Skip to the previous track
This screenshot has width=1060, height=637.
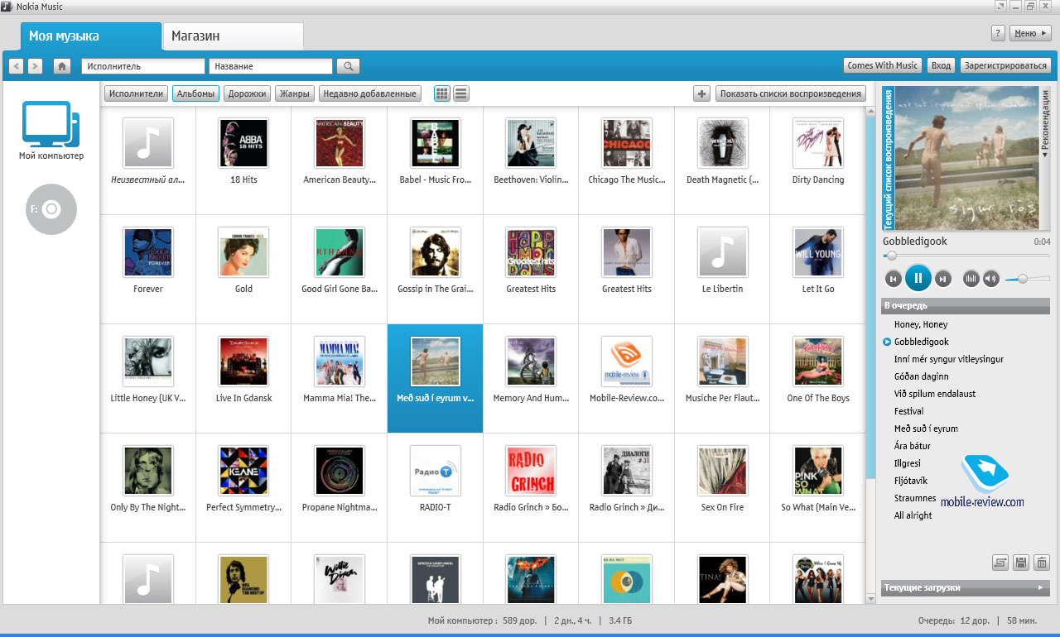(893, 279)
